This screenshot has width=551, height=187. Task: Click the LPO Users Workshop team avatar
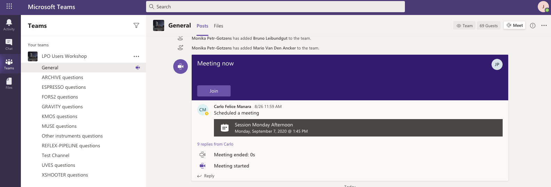click(x=33, y=56)
